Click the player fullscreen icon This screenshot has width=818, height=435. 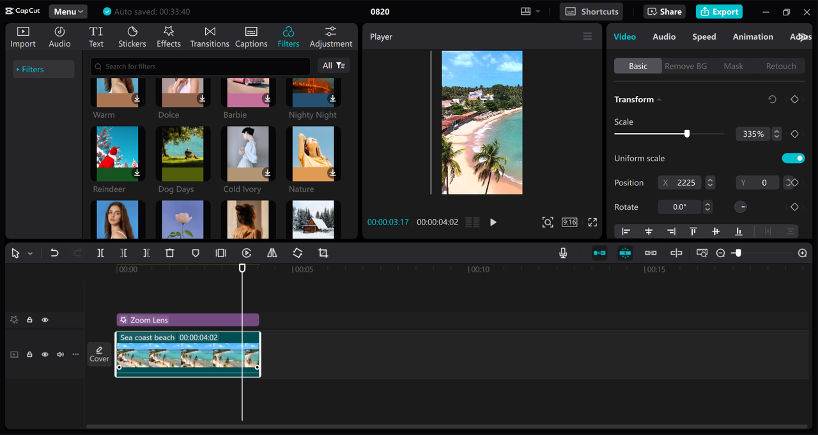point(592,222)
